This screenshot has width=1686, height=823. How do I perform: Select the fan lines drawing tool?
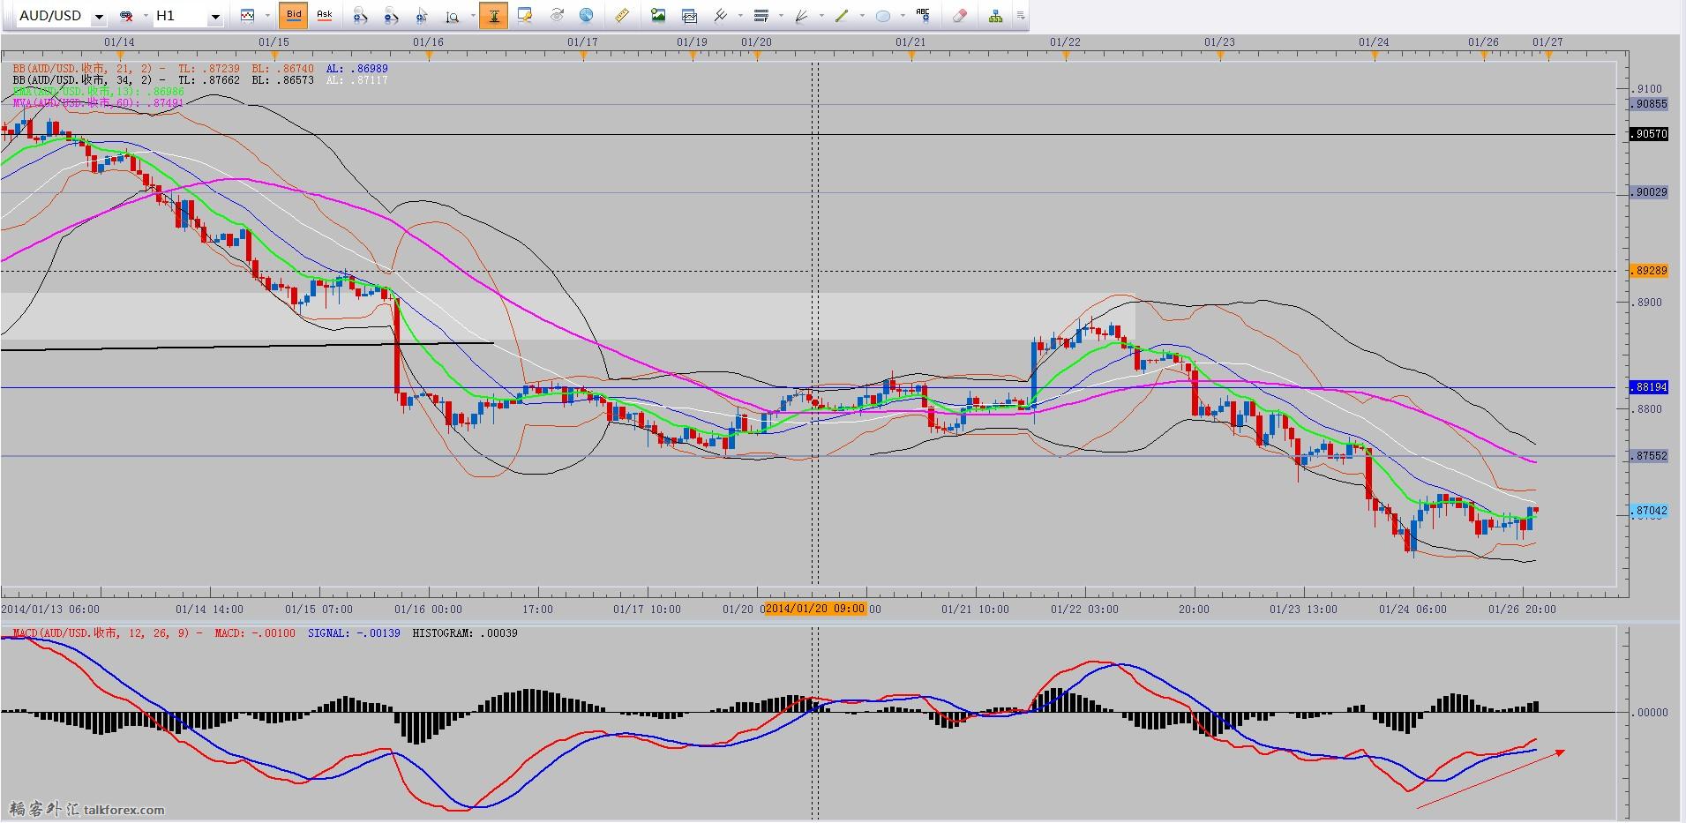click(802, 16)
